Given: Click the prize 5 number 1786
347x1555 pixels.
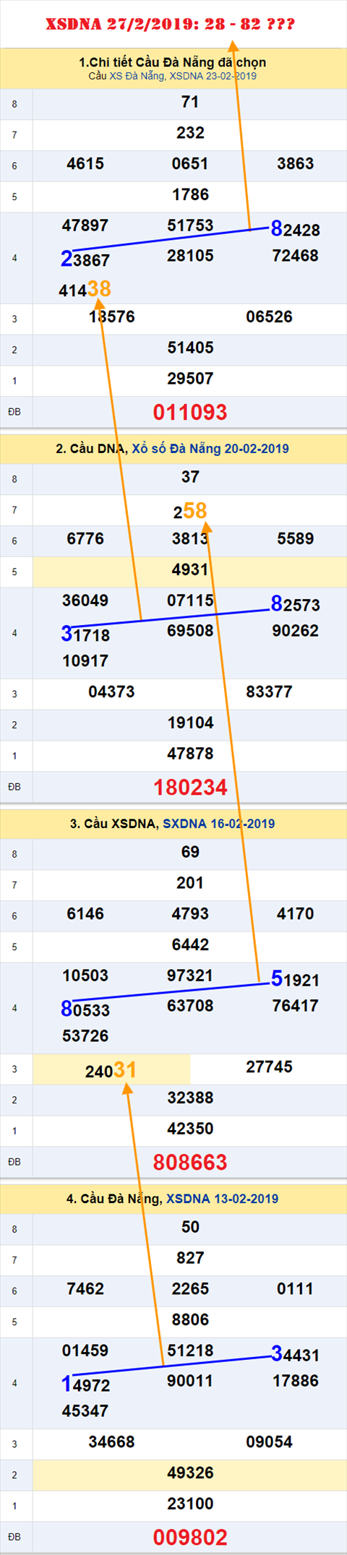Looking at the screenshot, I should point(190,194).
